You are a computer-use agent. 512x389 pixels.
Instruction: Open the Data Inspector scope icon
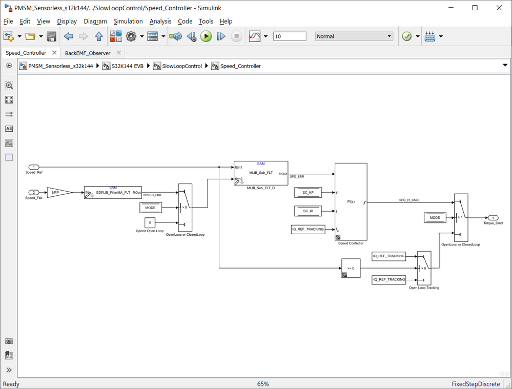click(255, 36)
